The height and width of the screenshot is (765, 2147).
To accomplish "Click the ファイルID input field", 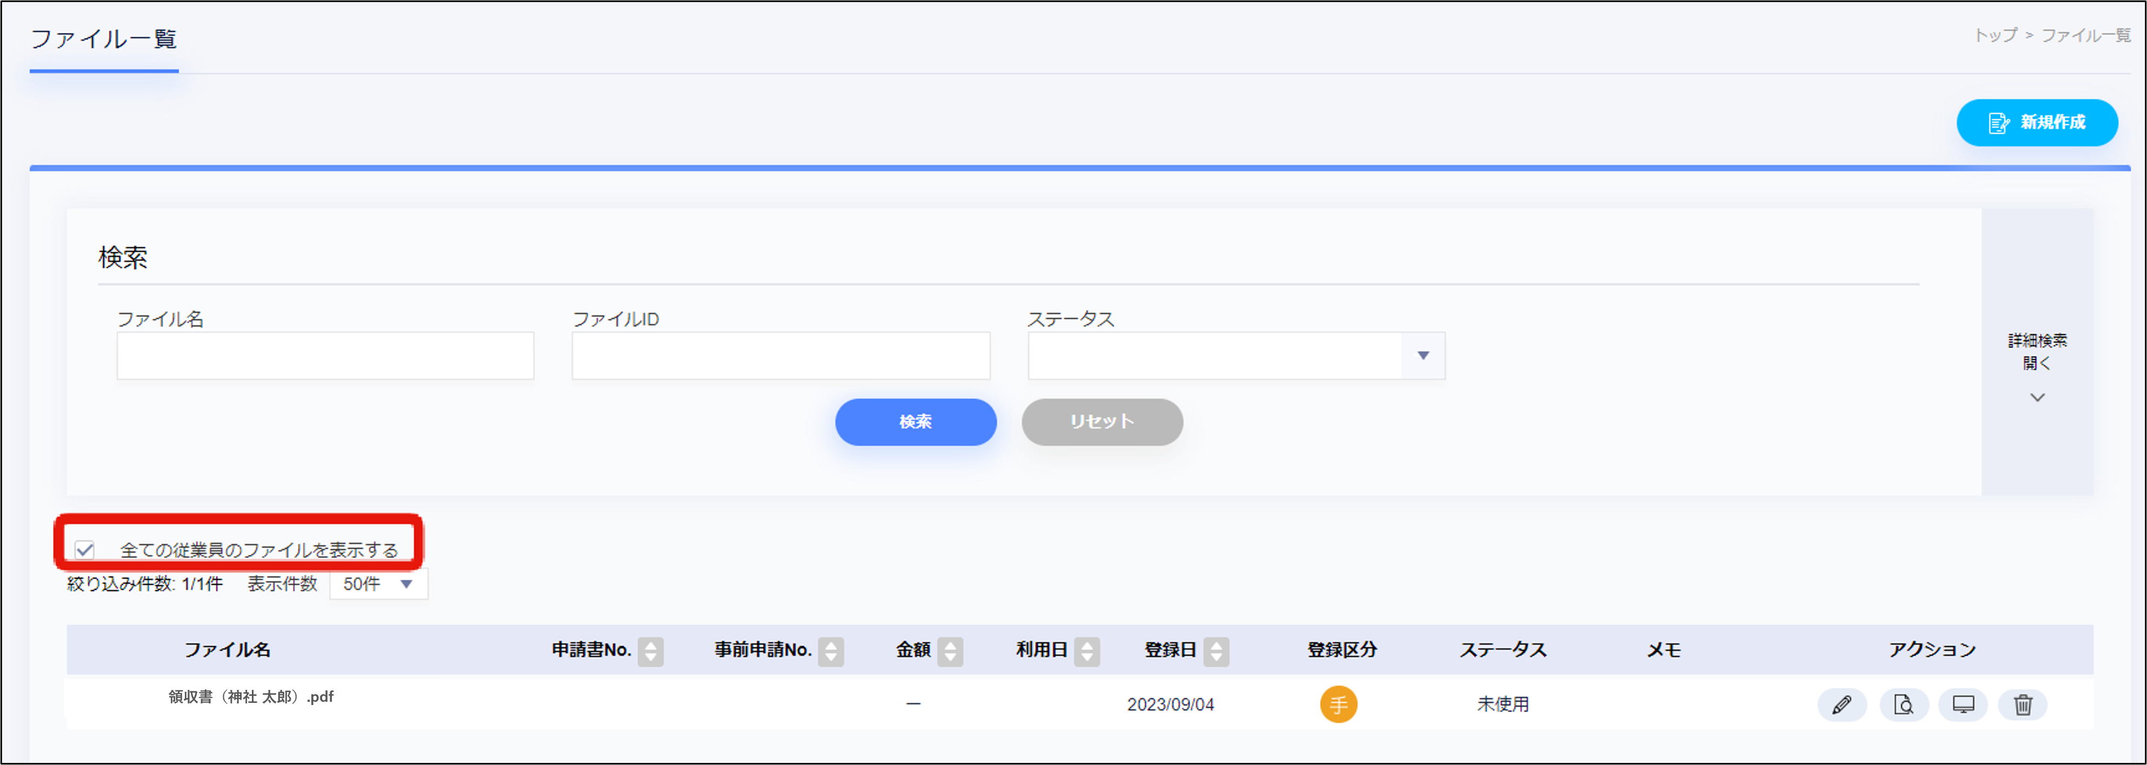I will [780, 356].
